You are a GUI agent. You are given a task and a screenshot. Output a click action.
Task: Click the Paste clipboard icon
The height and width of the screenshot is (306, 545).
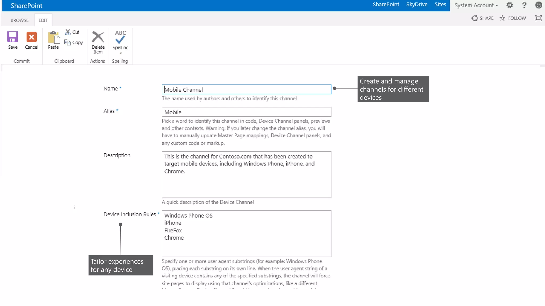(x=54, y=37)
